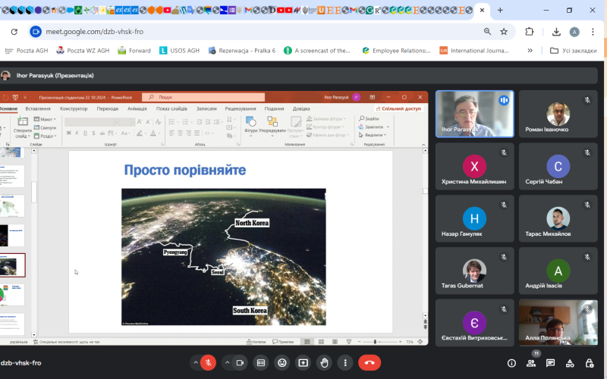Open the Макет layout dropdown
Image resolution: width=607 pixels, height=379 pixels.
pos(45,119)
